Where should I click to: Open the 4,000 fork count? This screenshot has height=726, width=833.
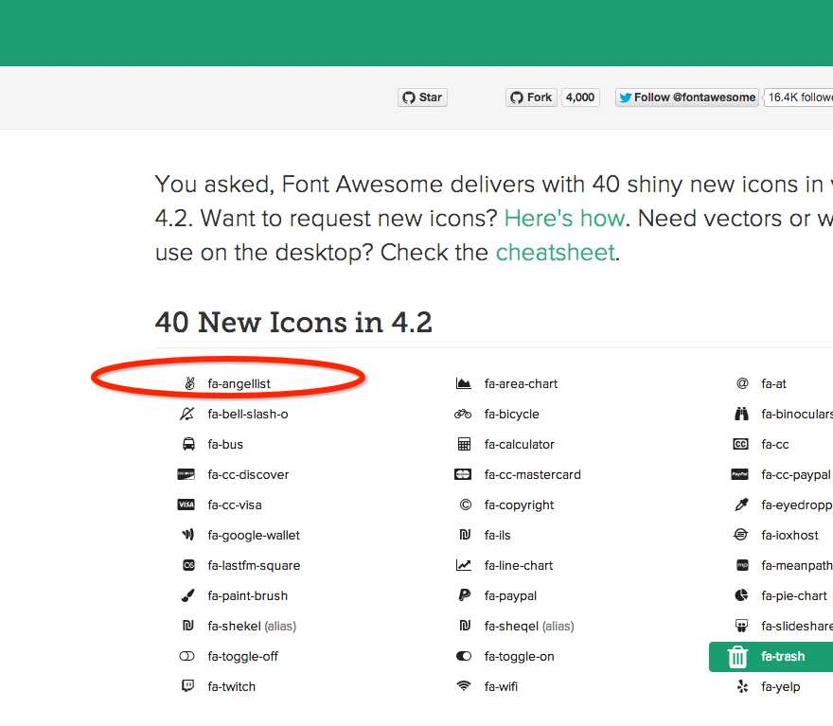pos(580,97)
